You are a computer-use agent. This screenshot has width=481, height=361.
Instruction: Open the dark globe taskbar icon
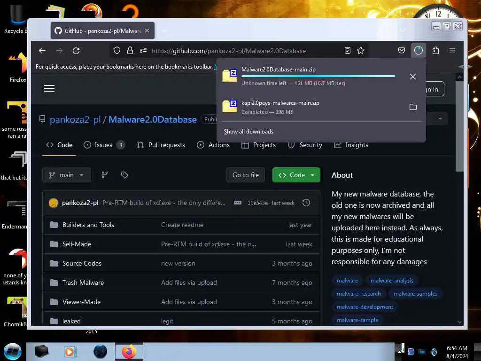pyautogui.click(x=100, y=352)
